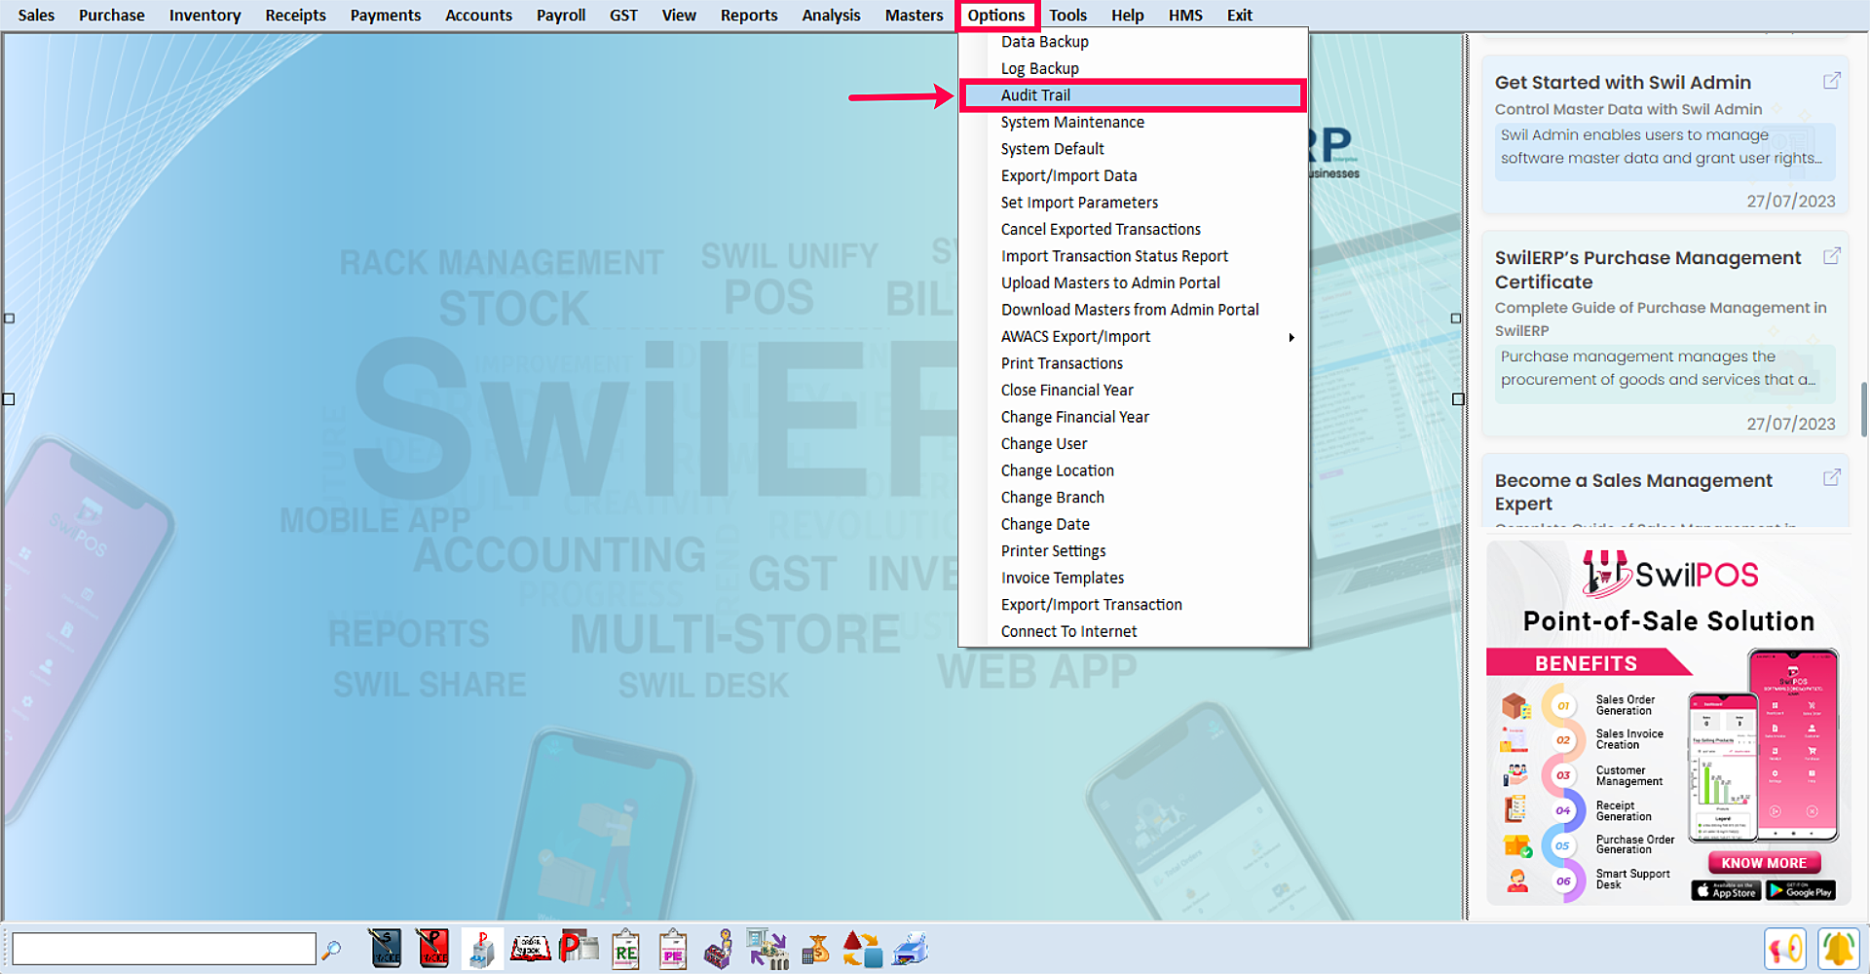Open external link icon on Get Started with Swil Admin card
This screenshot has height=974, width=1870.
(1832, 81)
